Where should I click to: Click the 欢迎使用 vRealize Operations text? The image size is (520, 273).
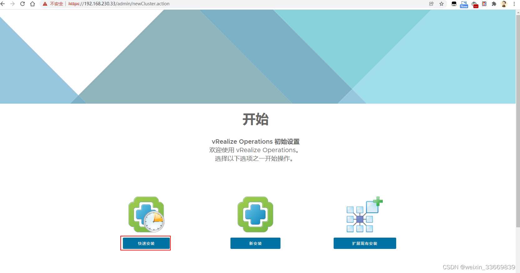pyautogui.click(x=255, y=150)
